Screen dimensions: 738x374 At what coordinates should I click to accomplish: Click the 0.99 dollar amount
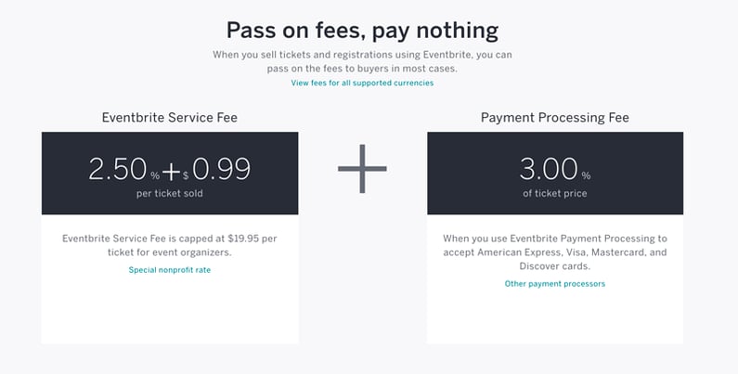(x=221, y=169)
